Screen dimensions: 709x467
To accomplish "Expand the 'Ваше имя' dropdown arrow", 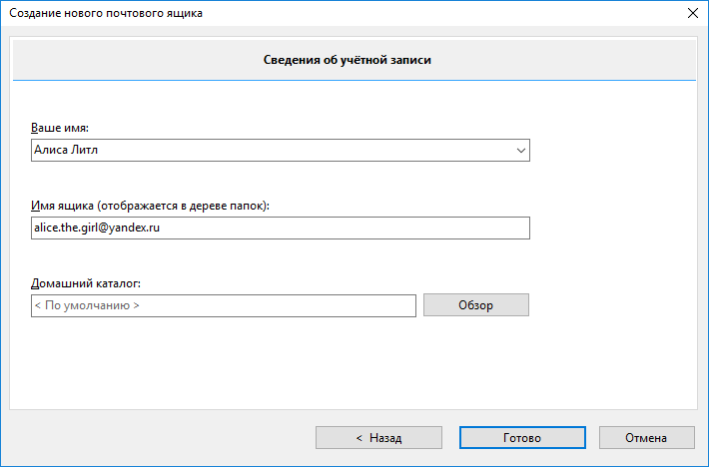I will (520, 151).
